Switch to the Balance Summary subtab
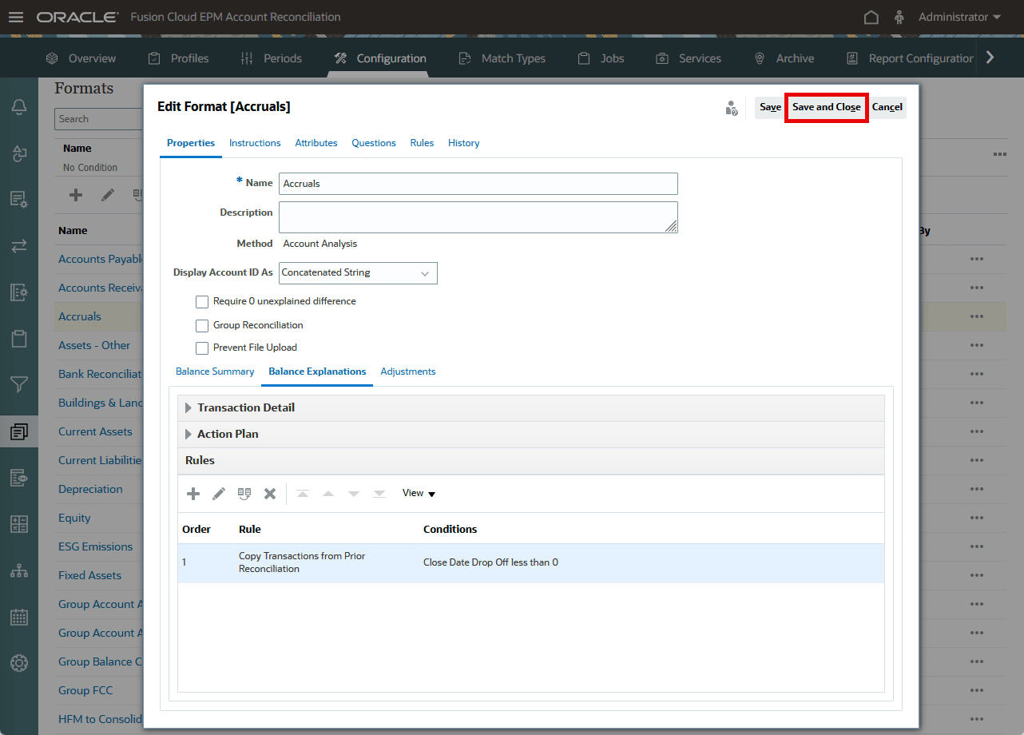The height and width of the screenshot is (735, 1024). (215, 371)
